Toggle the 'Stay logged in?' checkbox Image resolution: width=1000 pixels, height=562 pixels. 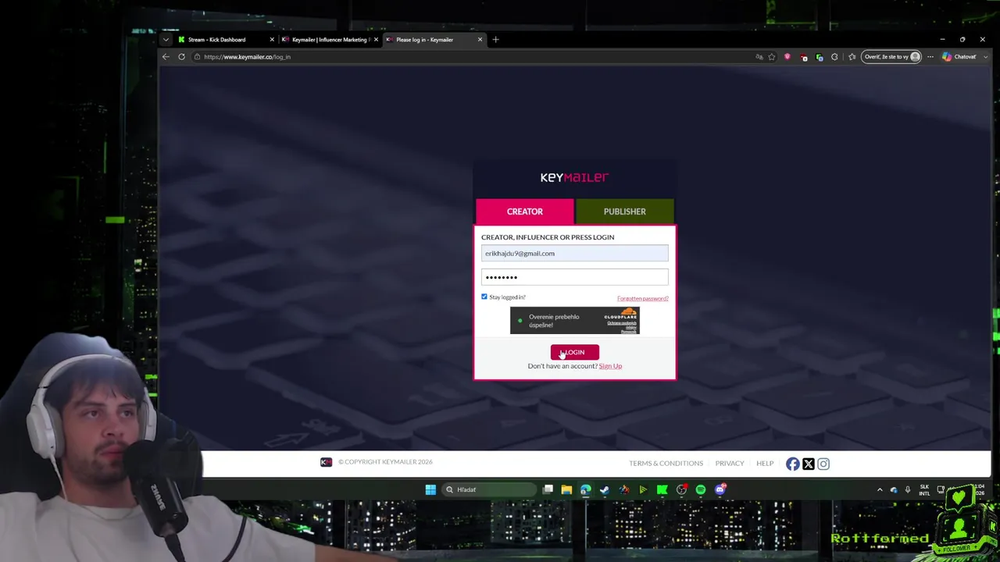(484, 297)
